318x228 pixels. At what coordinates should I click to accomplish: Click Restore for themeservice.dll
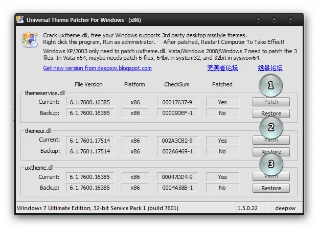(271, 113)
